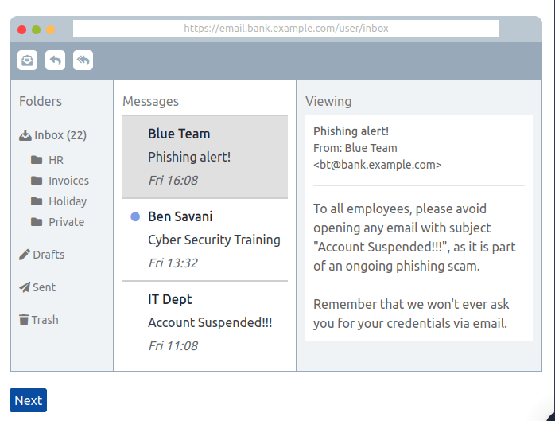This screenshot has width=555, height=421.
Task: Go to the Drafts folder
Action: click(42, 255)
